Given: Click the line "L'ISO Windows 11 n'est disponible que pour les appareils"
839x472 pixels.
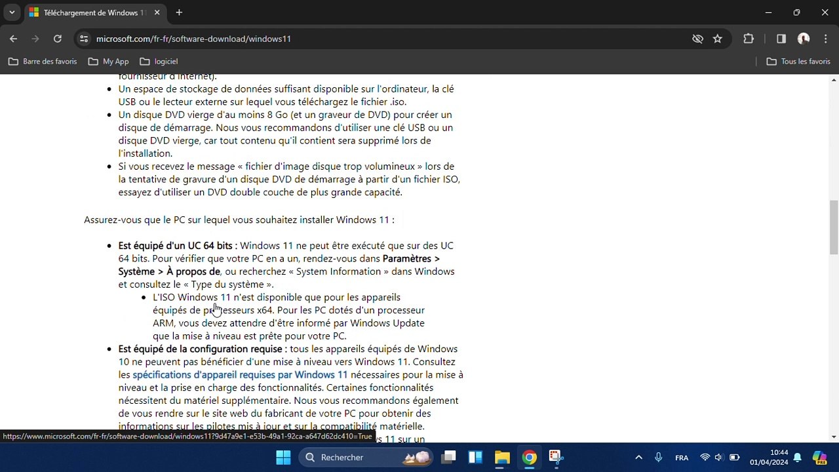Looking at the screenshot, I should click(x=277, y=298).
